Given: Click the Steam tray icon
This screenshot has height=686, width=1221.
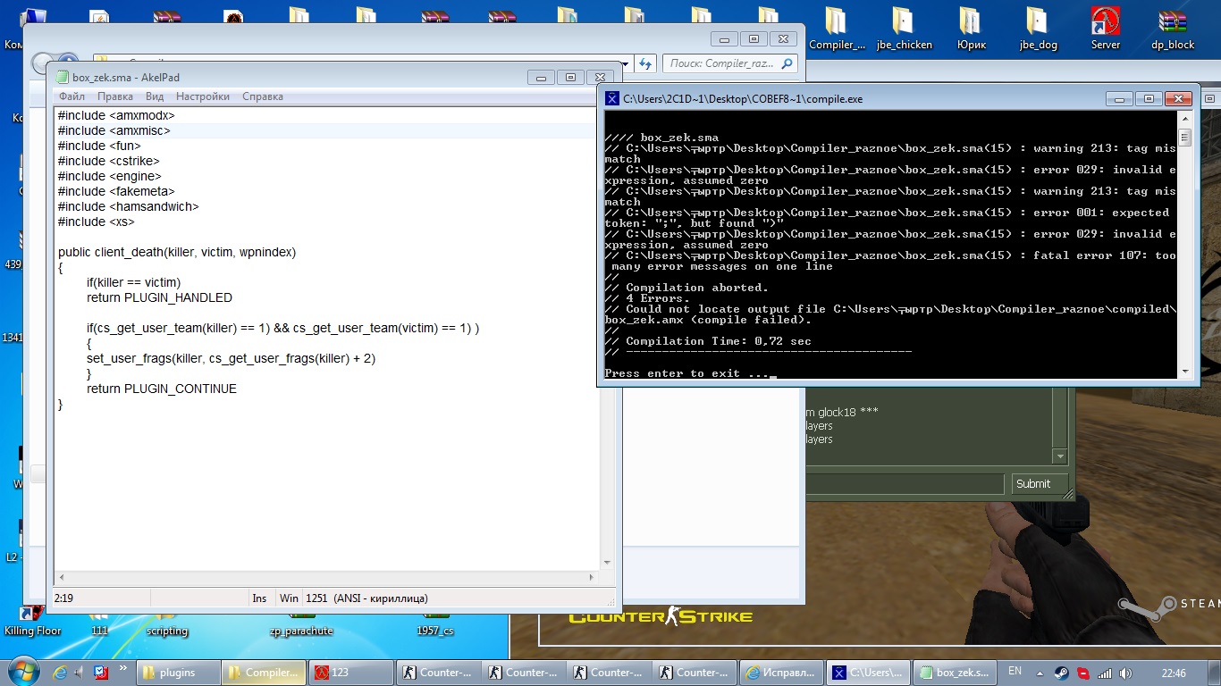Looking at the screenshot, I should click(x=1062, y=673).
